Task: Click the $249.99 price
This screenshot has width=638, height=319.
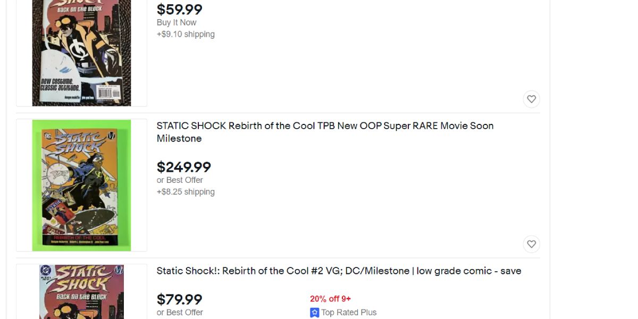Action: point(183,167)
